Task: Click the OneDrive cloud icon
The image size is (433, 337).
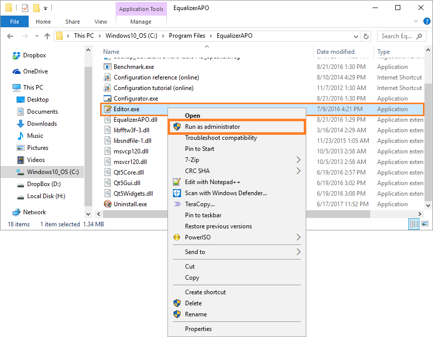Action: coord(16,71)
